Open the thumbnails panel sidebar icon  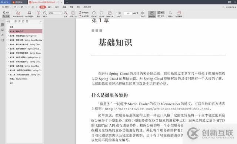click(x=3, y=30)
